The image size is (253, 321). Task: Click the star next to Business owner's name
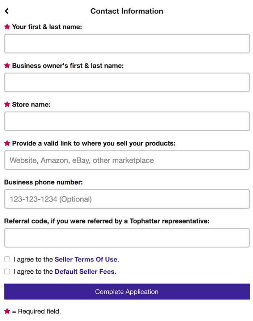7,66
